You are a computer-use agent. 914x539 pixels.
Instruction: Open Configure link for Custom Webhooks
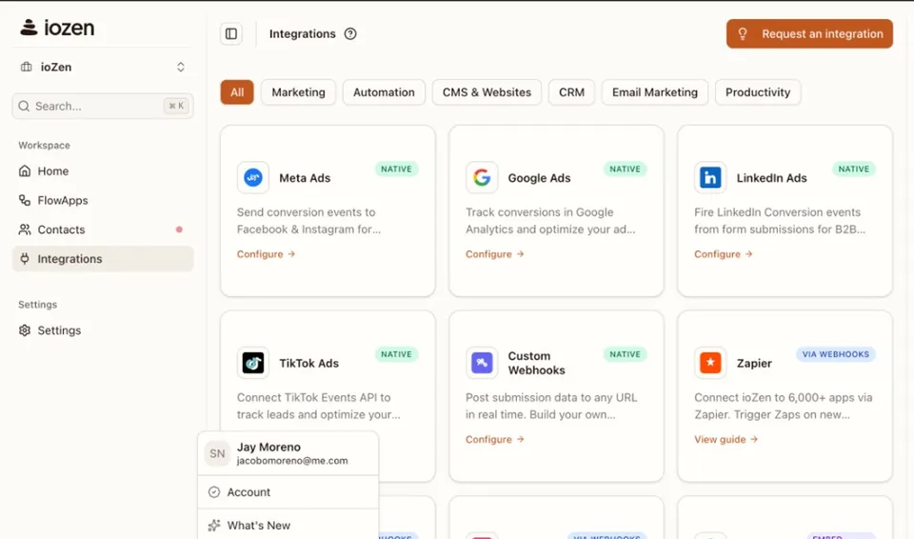click(x=494, y=439)
